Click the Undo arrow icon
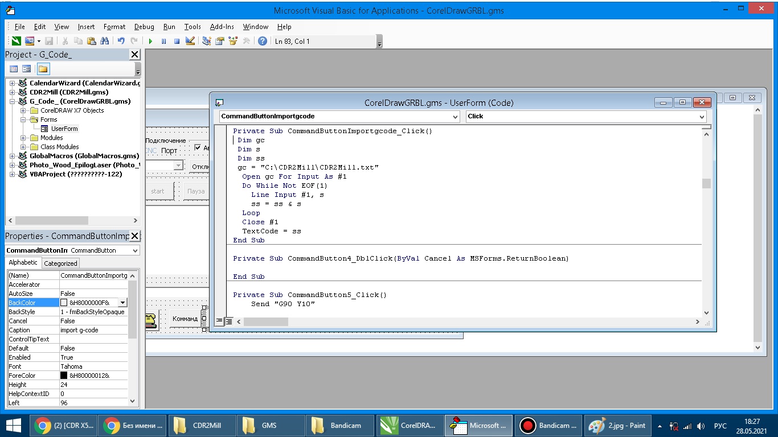Viewport: 778px width, 437px height. click(x=121, y=42)
